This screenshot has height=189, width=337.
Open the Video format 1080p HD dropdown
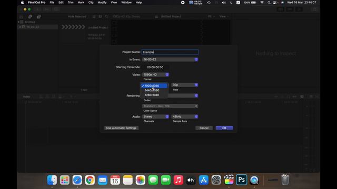pos(155,75)
